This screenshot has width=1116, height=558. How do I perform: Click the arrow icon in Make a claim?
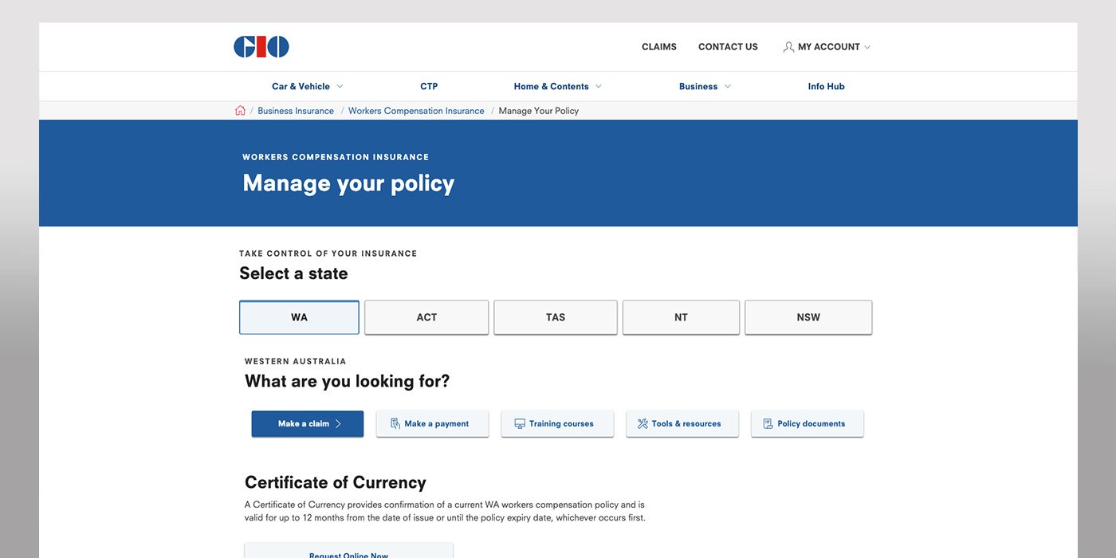(x=338, y=424)
